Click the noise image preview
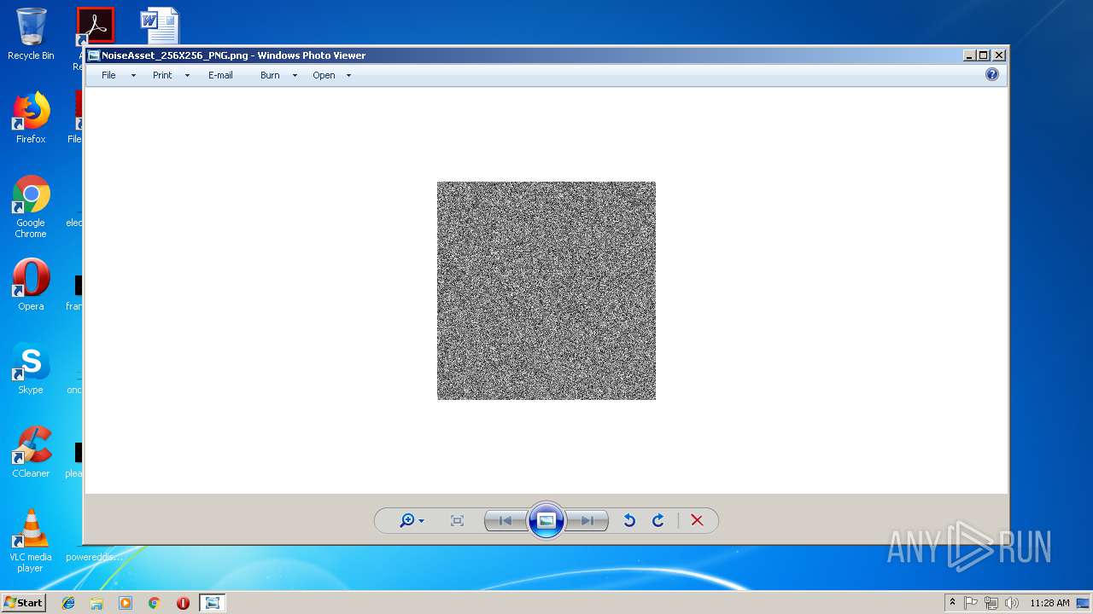 [x=546, y=291]
